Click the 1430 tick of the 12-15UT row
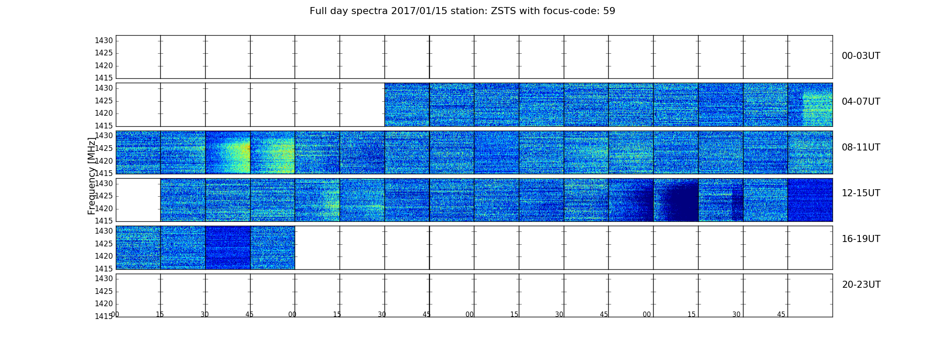The height and width of the screenshot is (352, 925). [x=104, y=183]
